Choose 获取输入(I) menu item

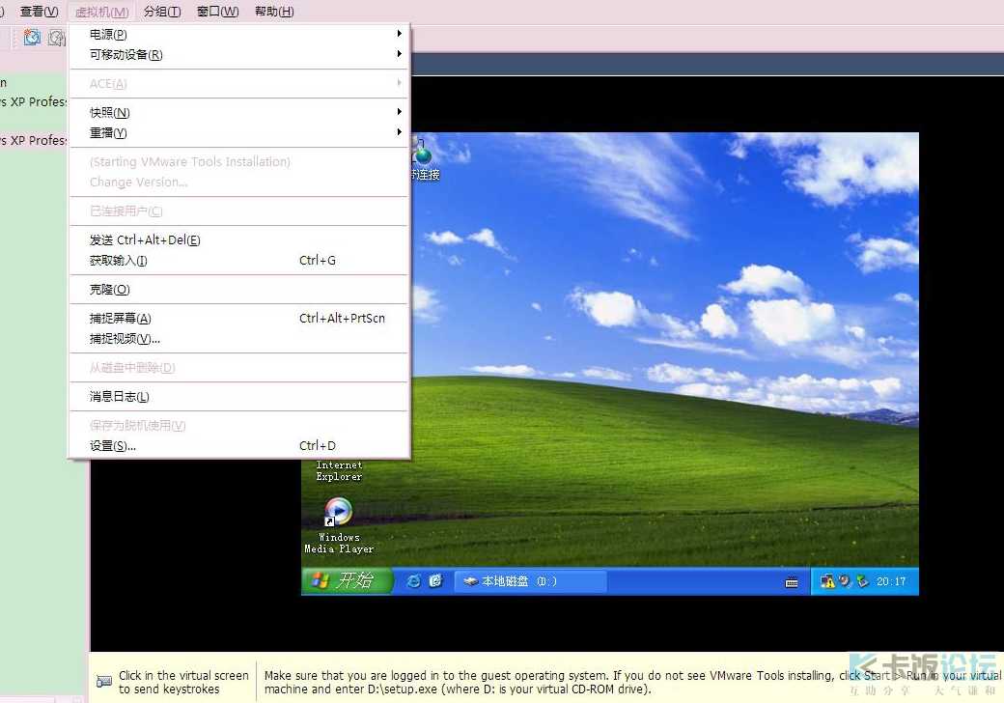click(238, 260)
